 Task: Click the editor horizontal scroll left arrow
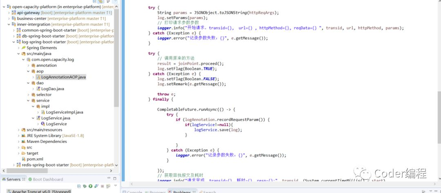click(131, 184)
